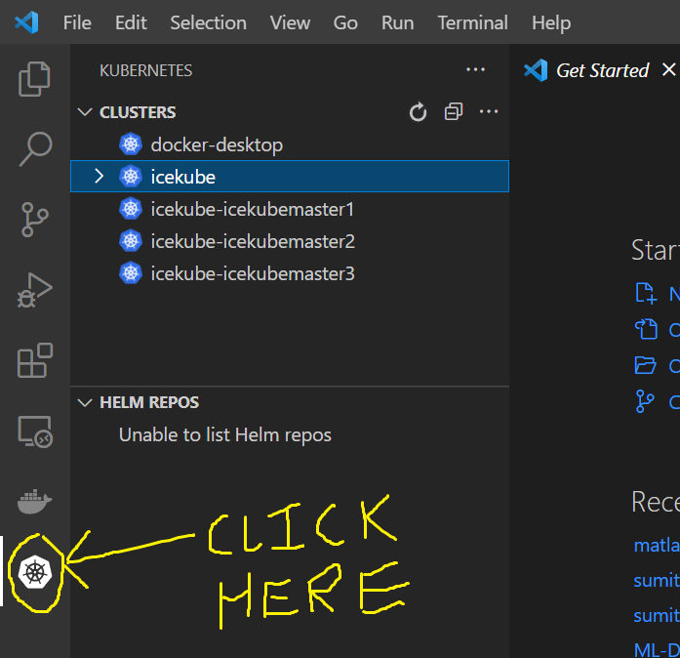Switch to the Get Started tab
Viewport: 680px width, 658px height.
point(602,70)
